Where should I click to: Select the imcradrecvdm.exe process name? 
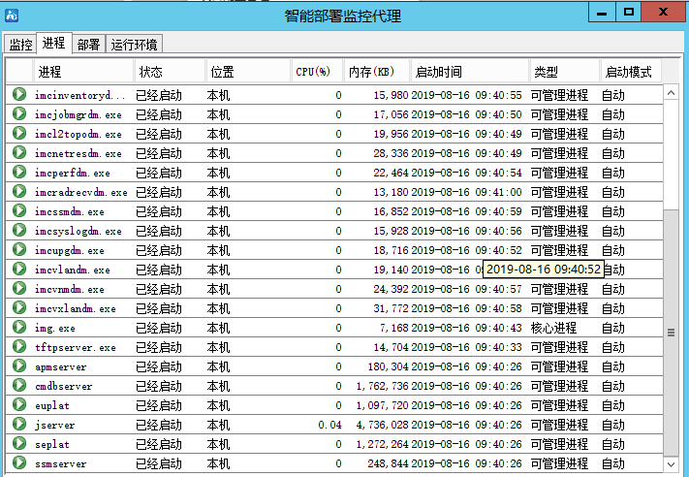[x=81, y=192]
